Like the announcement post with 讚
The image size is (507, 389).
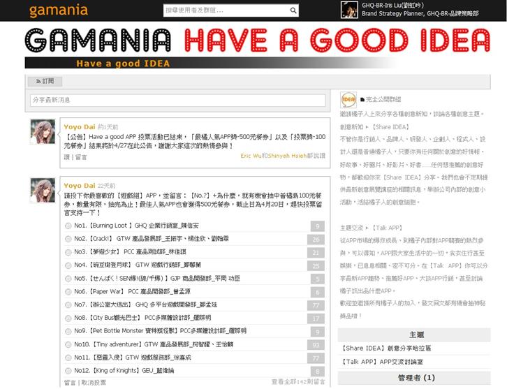click(x=66, y=157)
